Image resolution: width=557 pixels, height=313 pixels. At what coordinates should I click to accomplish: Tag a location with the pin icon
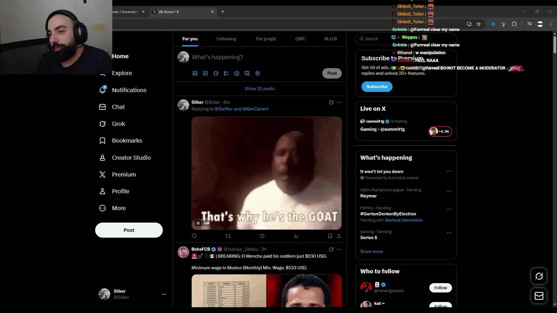[x=258, y=73]
